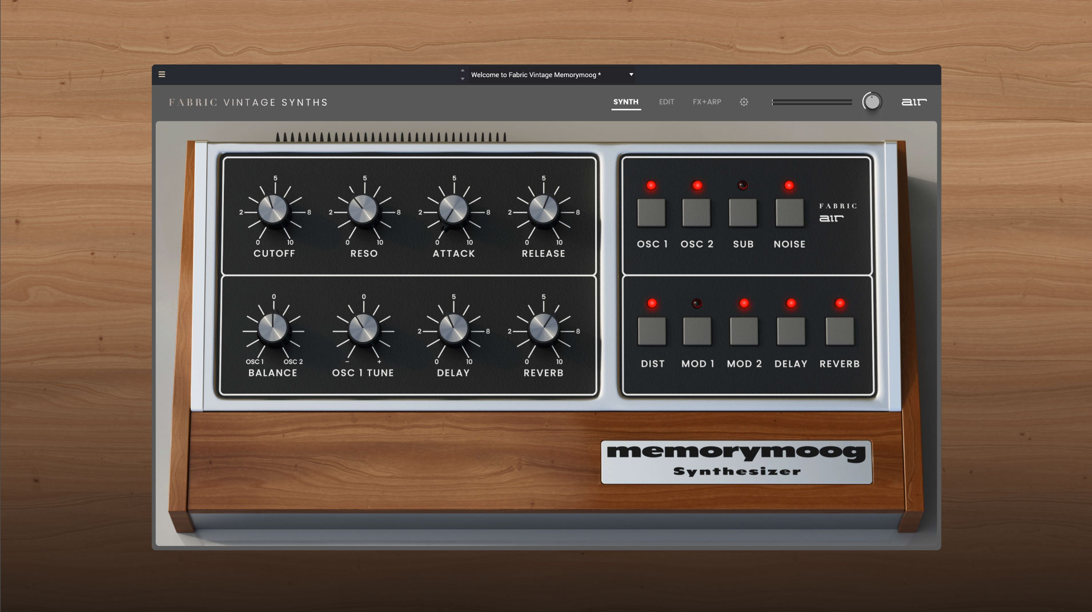Open the settings gear icon
1092x612 pixels.
[744, 102]
